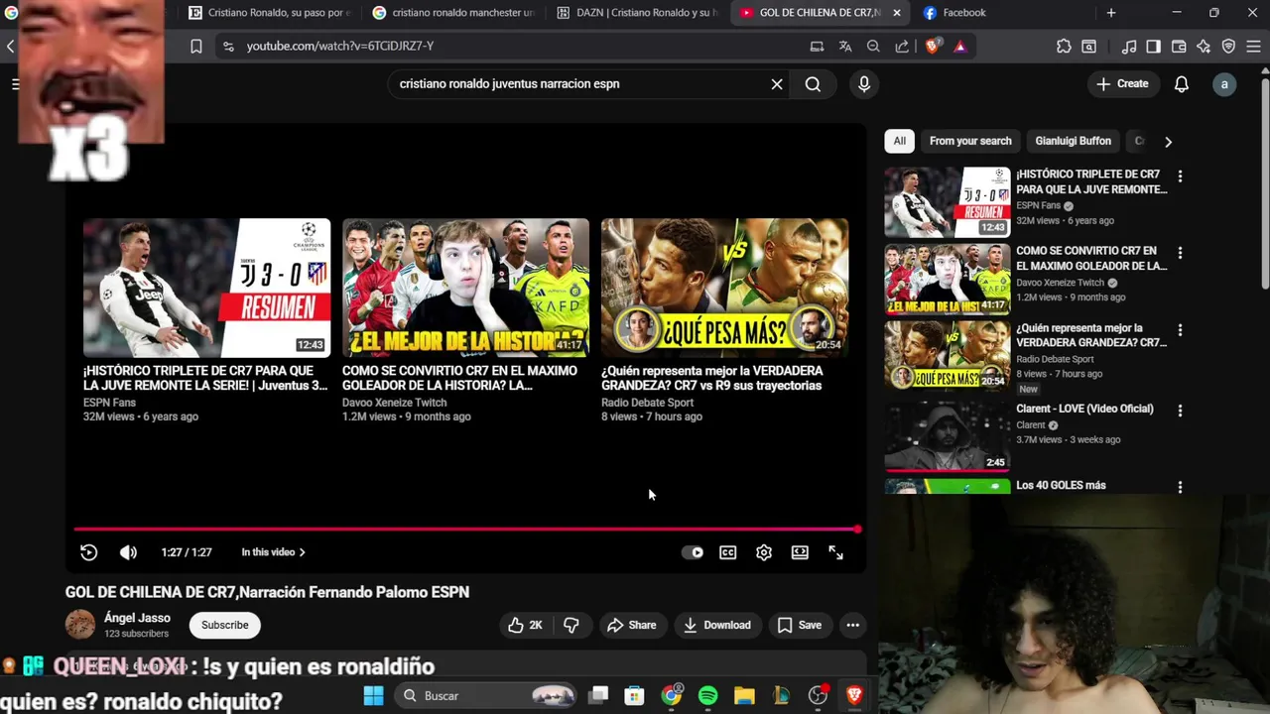Show more filter chips with right arrow

pyautogui.click(x=1168, y=142)
